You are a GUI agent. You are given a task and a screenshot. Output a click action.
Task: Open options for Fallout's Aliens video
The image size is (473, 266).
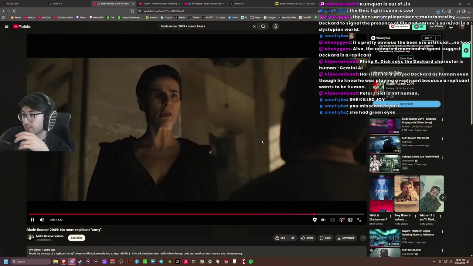point(442,157)
